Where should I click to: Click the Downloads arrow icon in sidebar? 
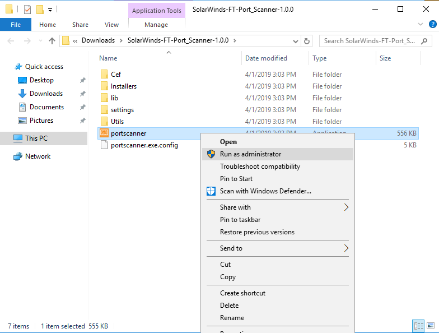(22, 94)
